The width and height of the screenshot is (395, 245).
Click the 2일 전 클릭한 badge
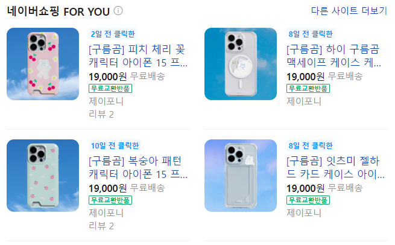pos(113,34)
